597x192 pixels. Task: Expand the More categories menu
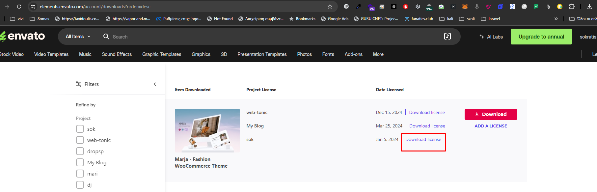pyautogui.click(x=378, y=54)
